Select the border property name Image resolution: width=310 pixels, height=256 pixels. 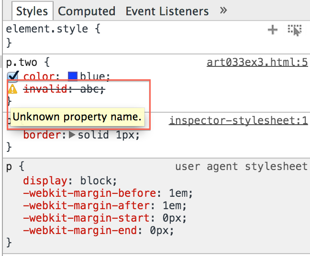(x=43, y=135)
